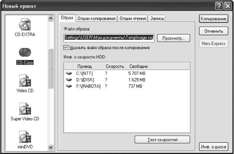The image size is (234, 154).
Task: Toggle 'Удалить файл образа после копирования' checkbox
Action: (x=66, y=48)
